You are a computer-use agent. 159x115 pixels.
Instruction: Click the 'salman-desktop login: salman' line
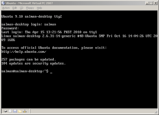click(x=29, y=24)
